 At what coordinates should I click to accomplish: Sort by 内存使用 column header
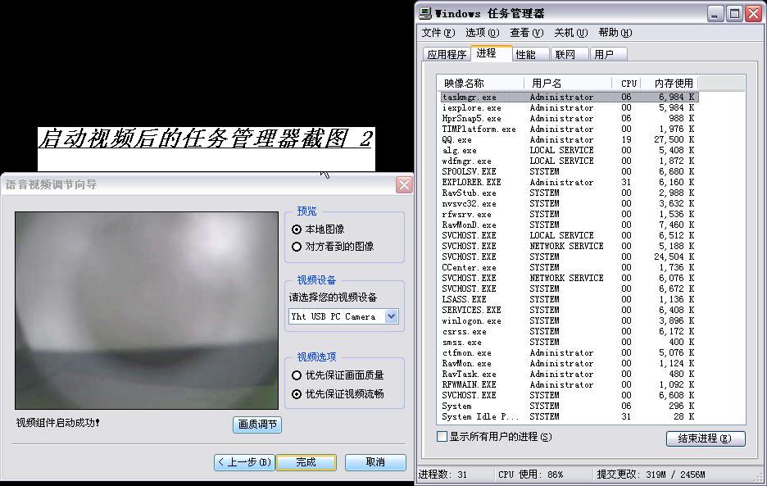pos(669,84)
